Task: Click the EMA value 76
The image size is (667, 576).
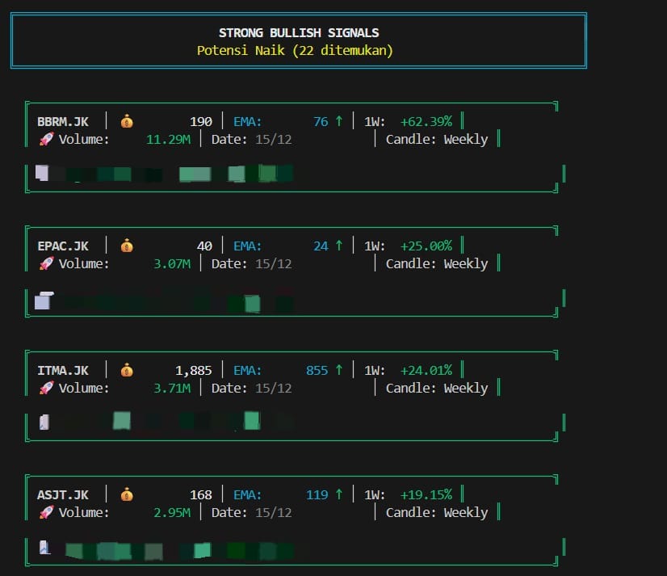Action: 321,122
